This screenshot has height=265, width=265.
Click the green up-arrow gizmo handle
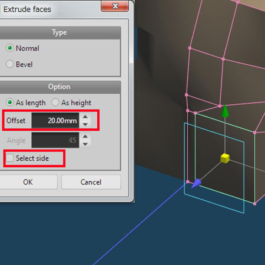tap(225, 111)
